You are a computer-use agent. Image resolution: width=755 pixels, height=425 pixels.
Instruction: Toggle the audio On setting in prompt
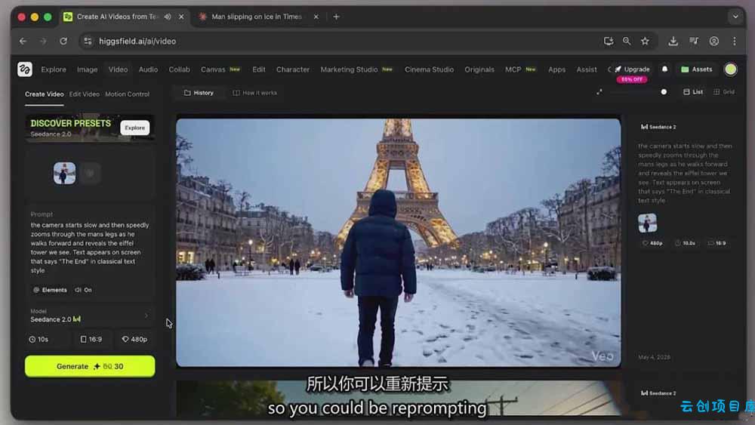coord(83,290)
